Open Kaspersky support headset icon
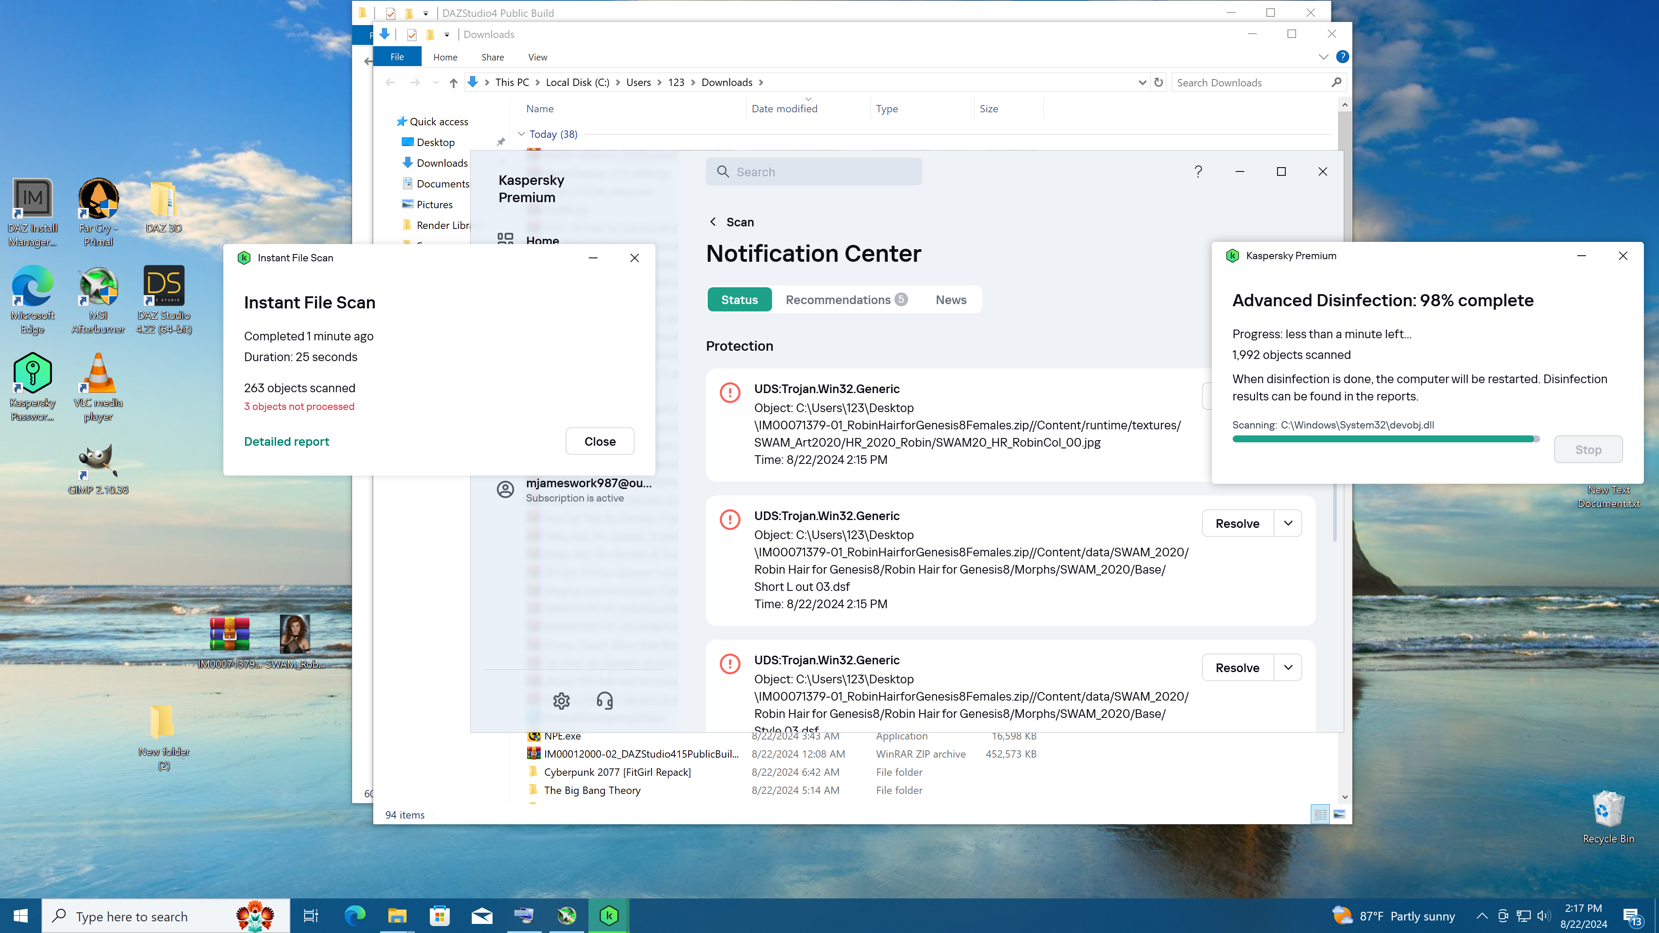This screenshot has height=933, width=1659. 604,701
